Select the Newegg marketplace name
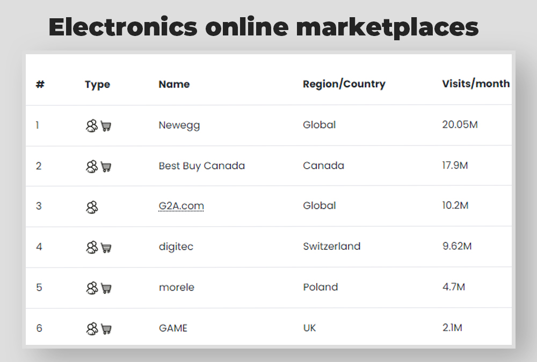 tap(179, 125)
